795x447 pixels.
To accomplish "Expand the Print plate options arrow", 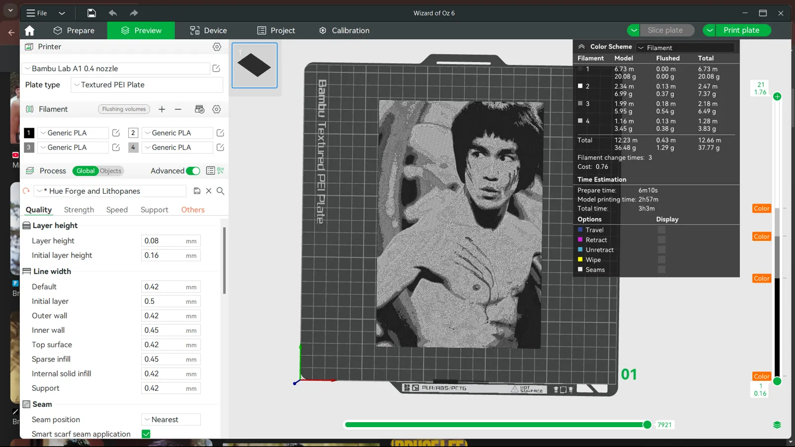I will [710, 30].
